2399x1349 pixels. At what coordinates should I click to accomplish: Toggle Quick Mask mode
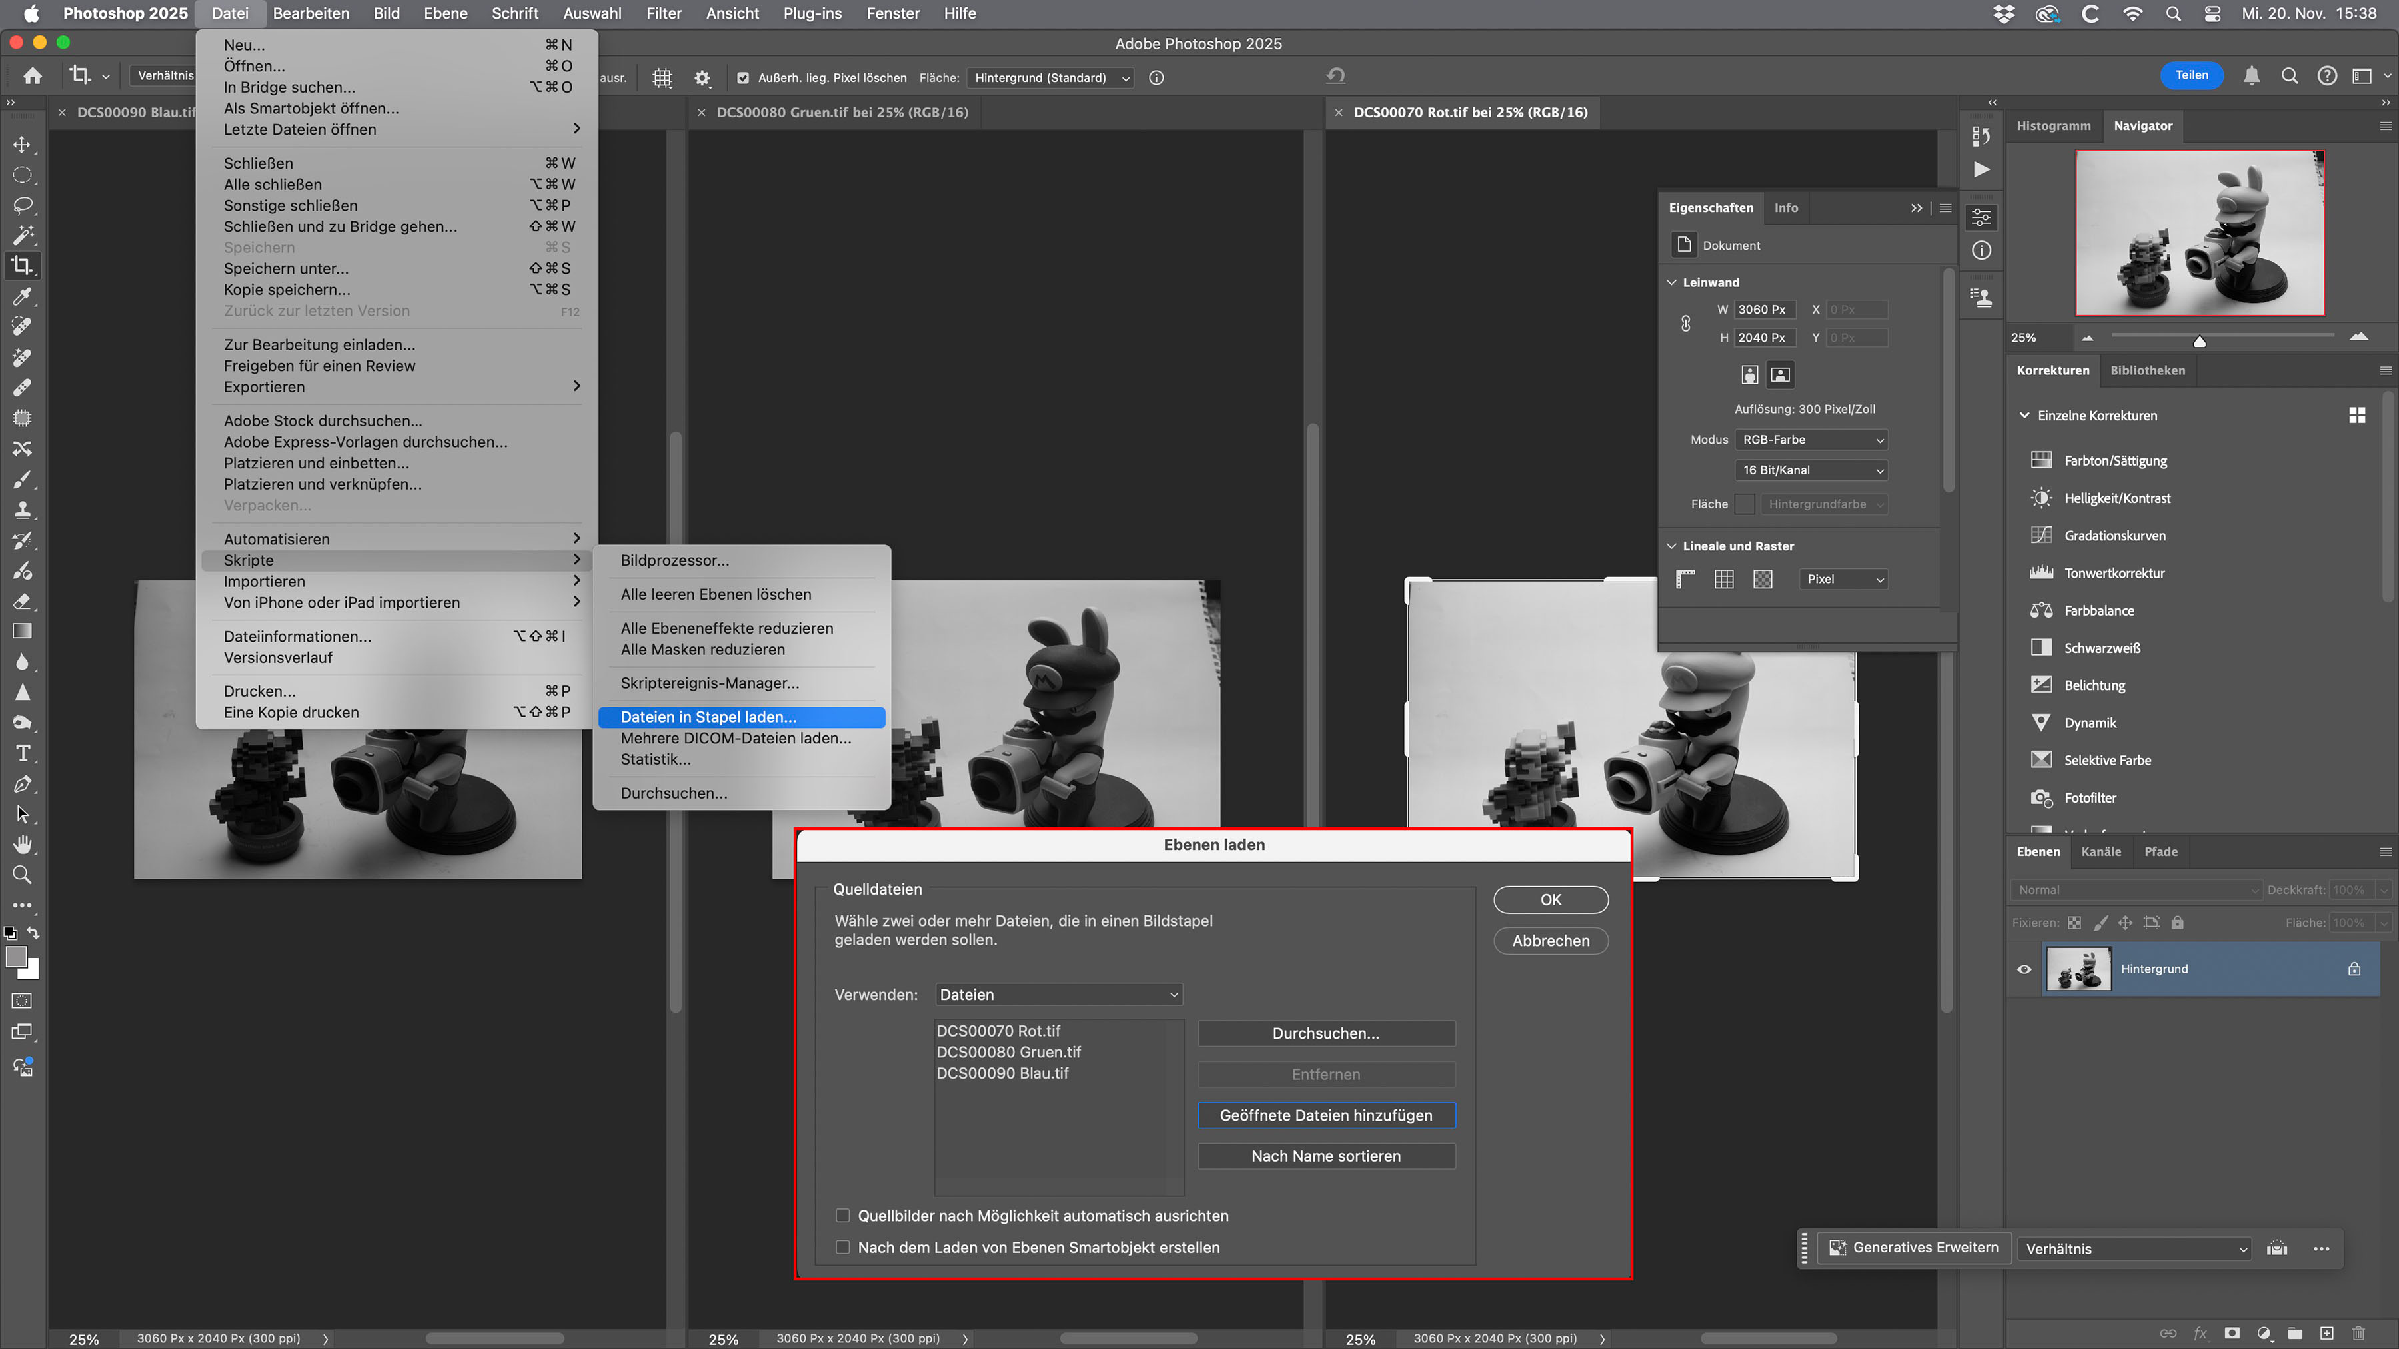tap(23, 1001)
